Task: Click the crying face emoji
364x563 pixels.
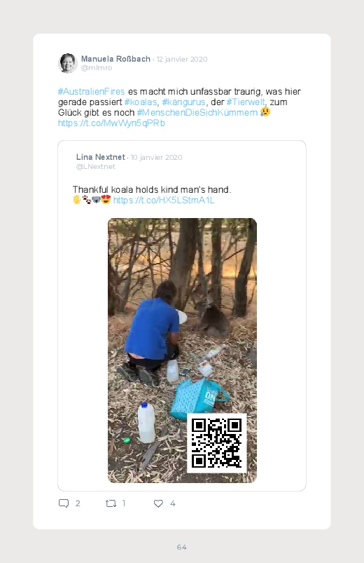Action: [265, 112]
